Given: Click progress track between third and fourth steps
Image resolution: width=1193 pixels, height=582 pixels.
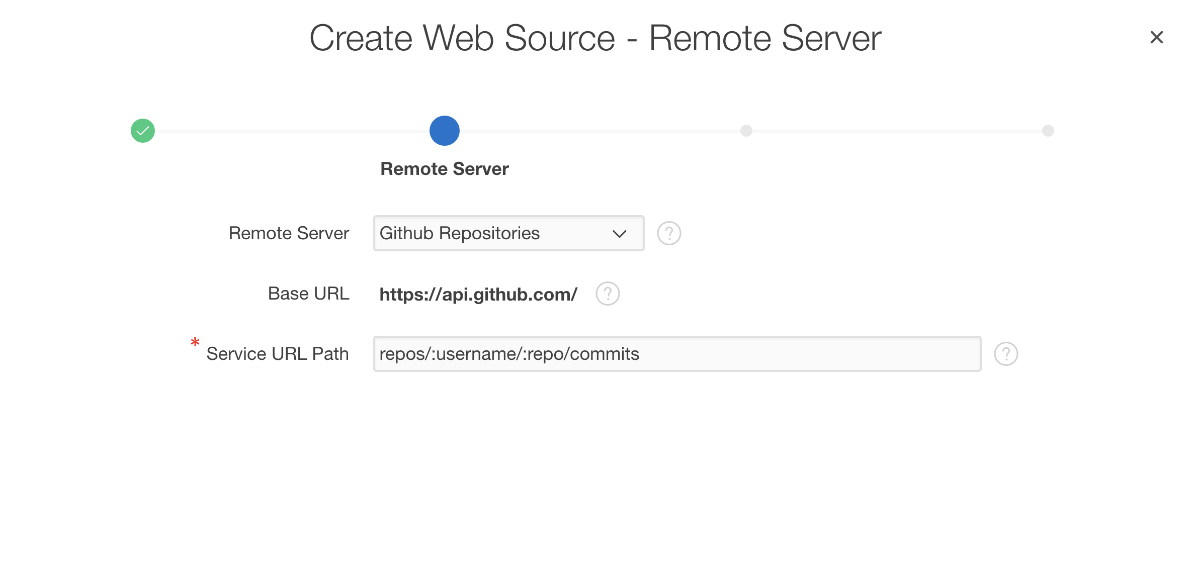Looking at the screenshot, I should tap(898, 131).
